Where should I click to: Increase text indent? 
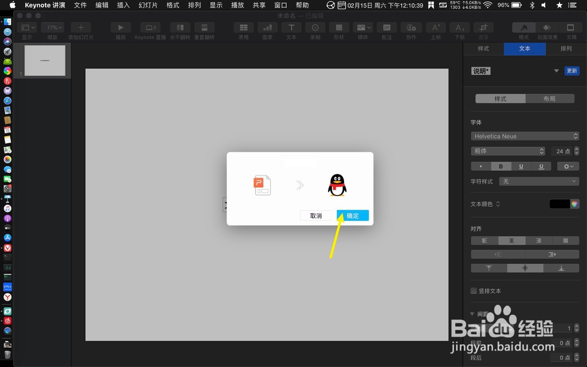[552, 254]
